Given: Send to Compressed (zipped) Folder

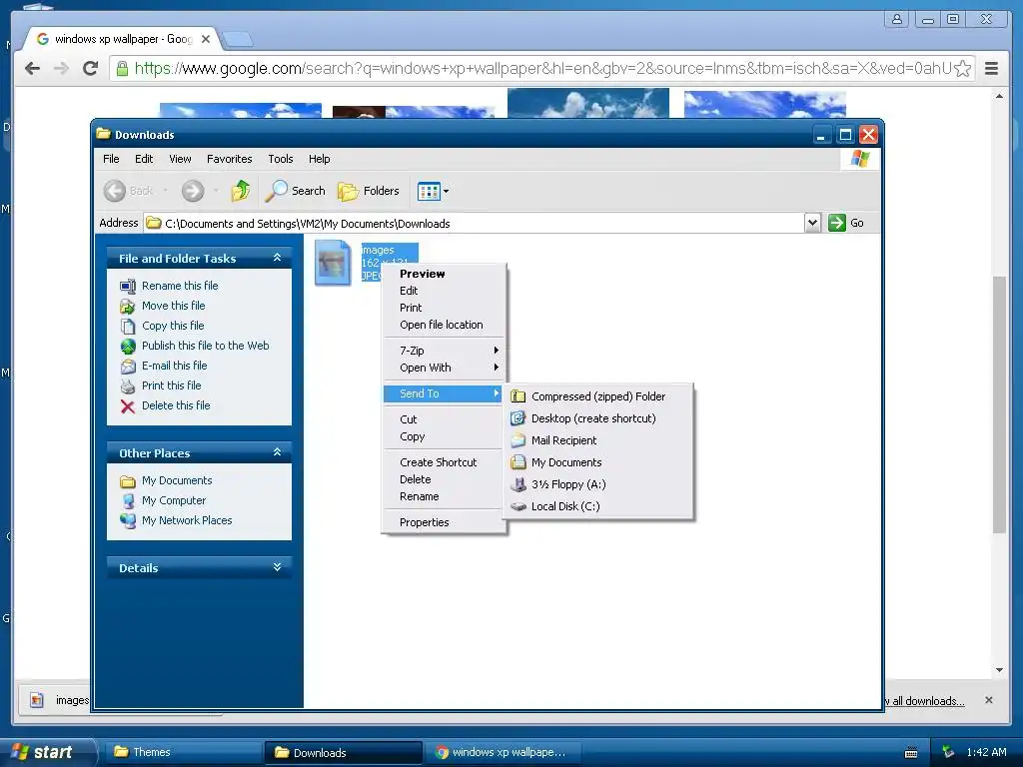Looking at the screenshot, I should 597,396.
